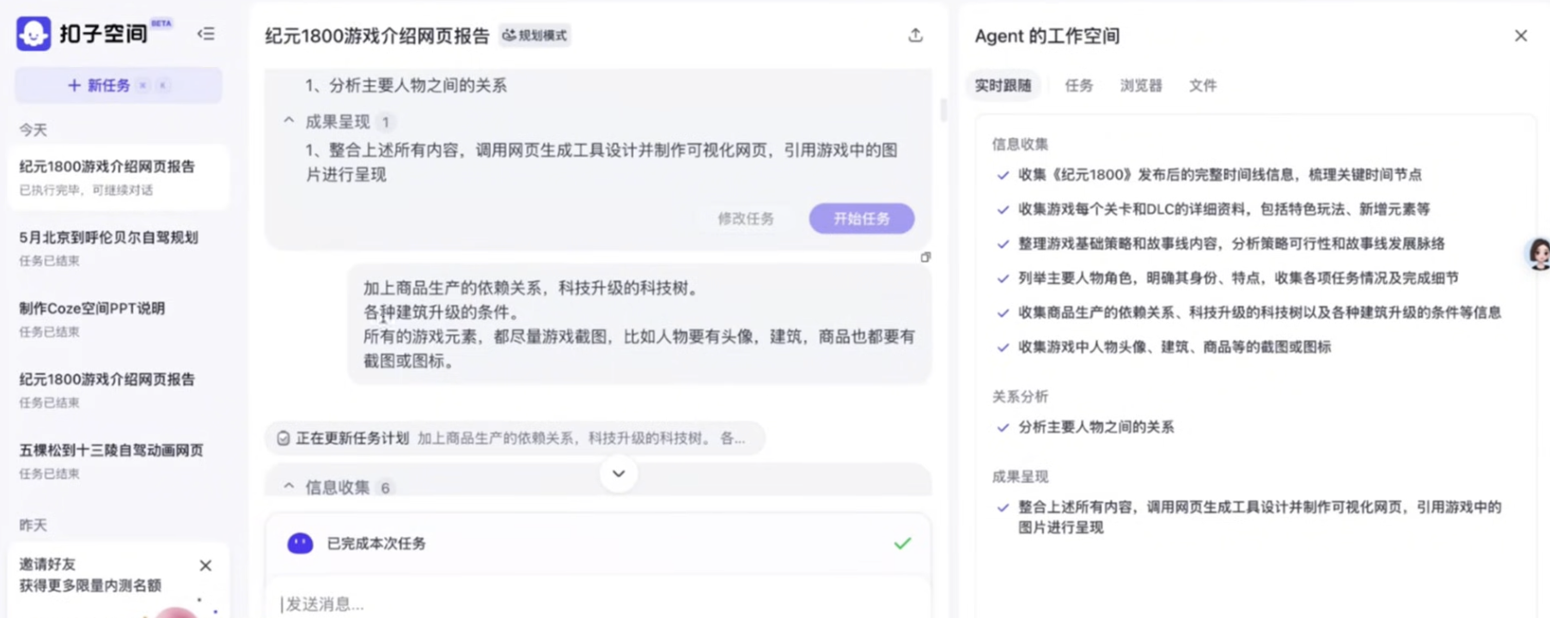Open the 浏览器 tab

(1141, 85)
